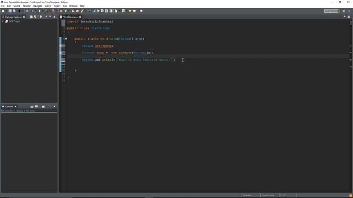Click the public class FirstClass line

tap(88, 28)
